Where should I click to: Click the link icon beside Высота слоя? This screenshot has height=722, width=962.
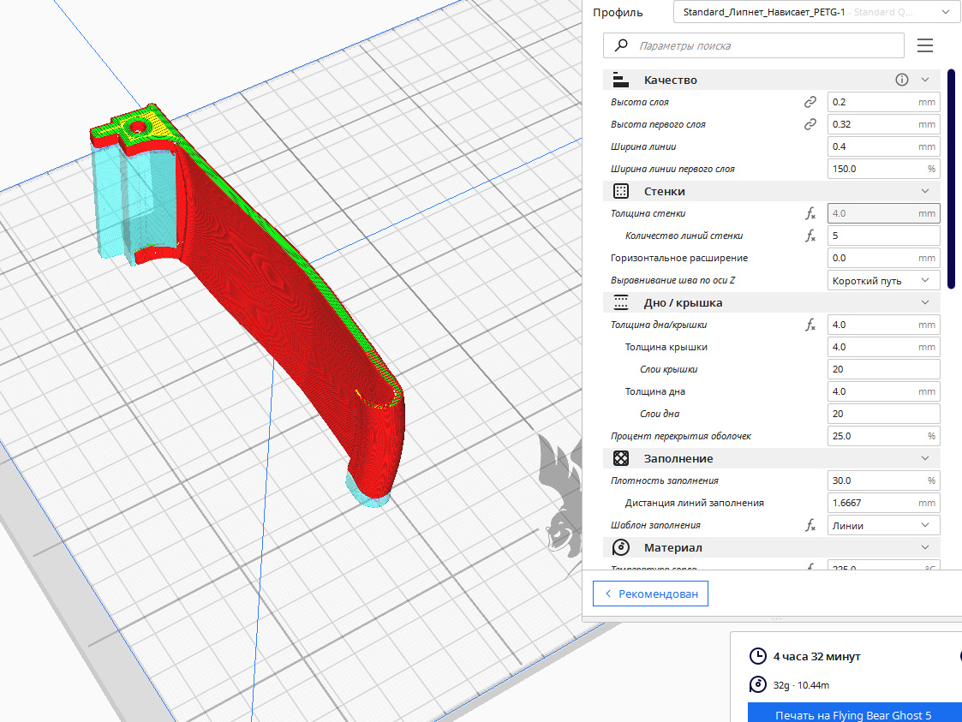point(810,102)
